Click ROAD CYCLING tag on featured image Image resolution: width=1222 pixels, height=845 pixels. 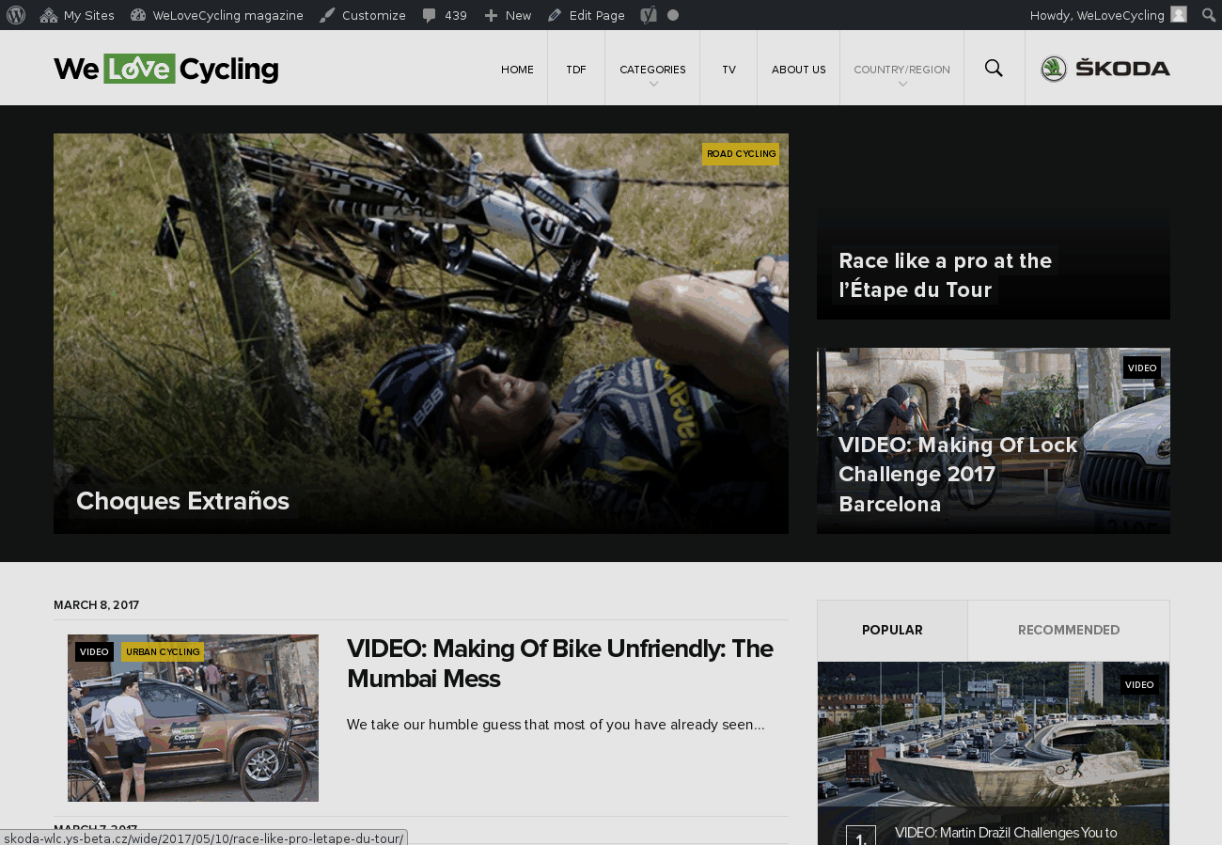(741, 154)
